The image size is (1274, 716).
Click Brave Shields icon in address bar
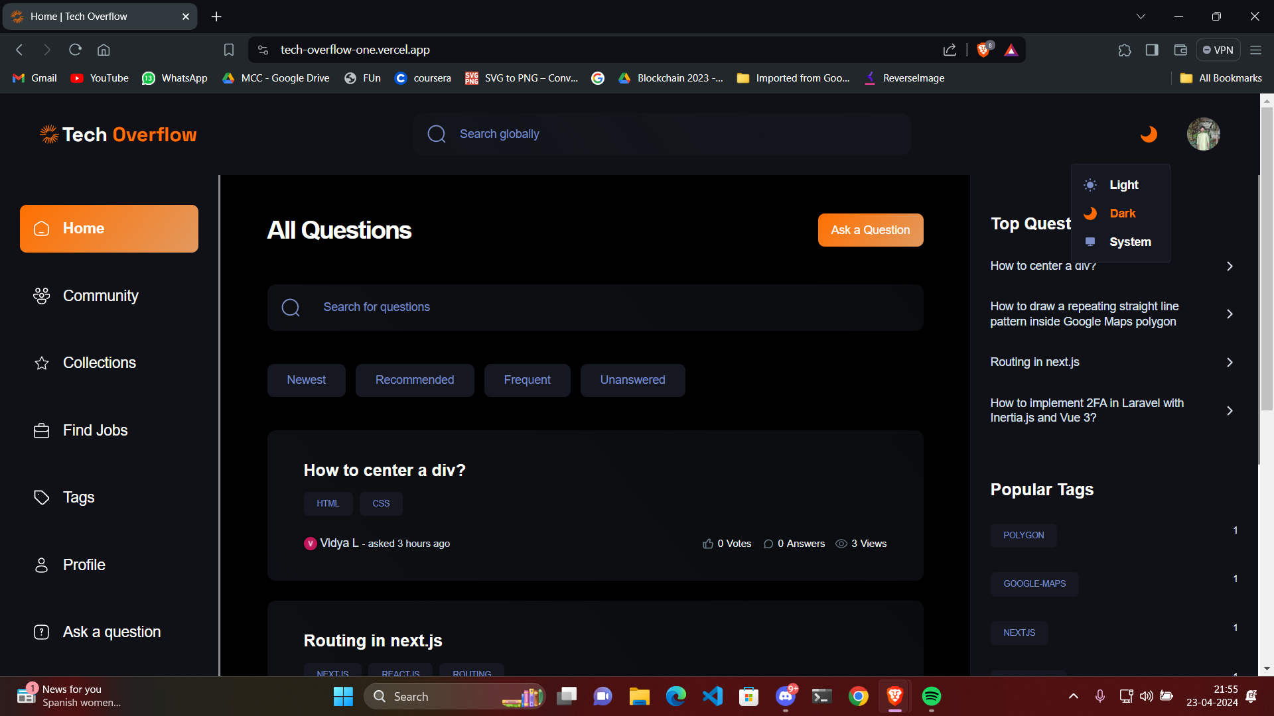click(984, 50)
